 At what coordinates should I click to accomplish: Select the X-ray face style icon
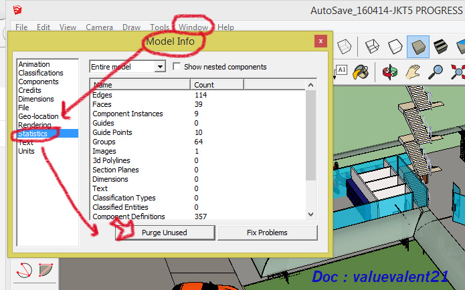coord(344,47)
